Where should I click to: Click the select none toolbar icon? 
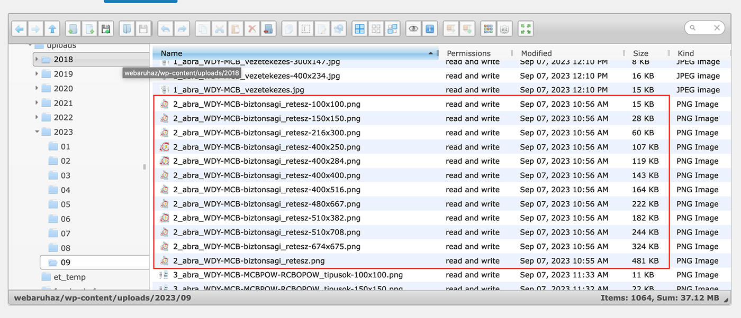pyautogui.click(x=376, y=29)
